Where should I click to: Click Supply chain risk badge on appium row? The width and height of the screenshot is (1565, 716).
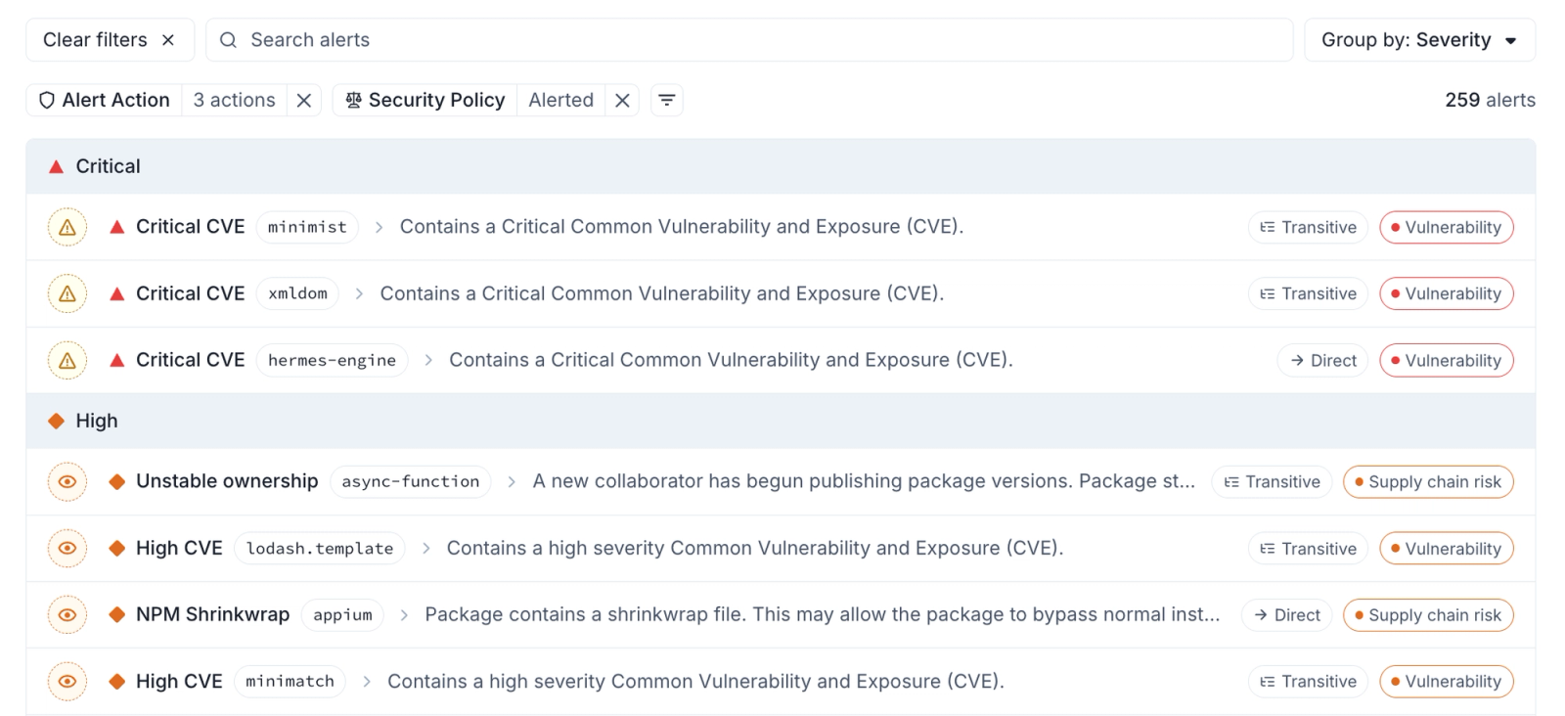coord(1428,614)
